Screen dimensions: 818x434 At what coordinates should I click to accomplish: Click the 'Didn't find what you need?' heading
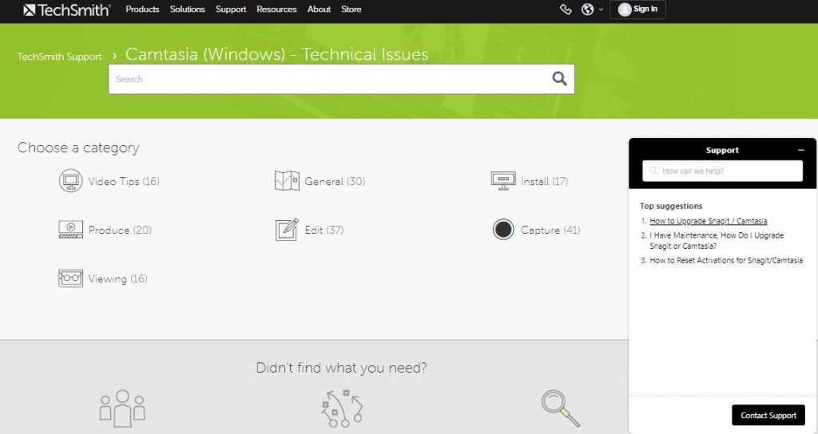[x=341, y=368]
